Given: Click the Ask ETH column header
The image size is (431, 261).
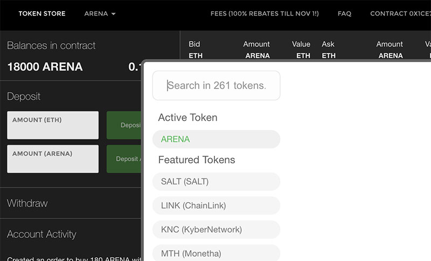Looking at the screenshot, I should click(x=329, y=50).
